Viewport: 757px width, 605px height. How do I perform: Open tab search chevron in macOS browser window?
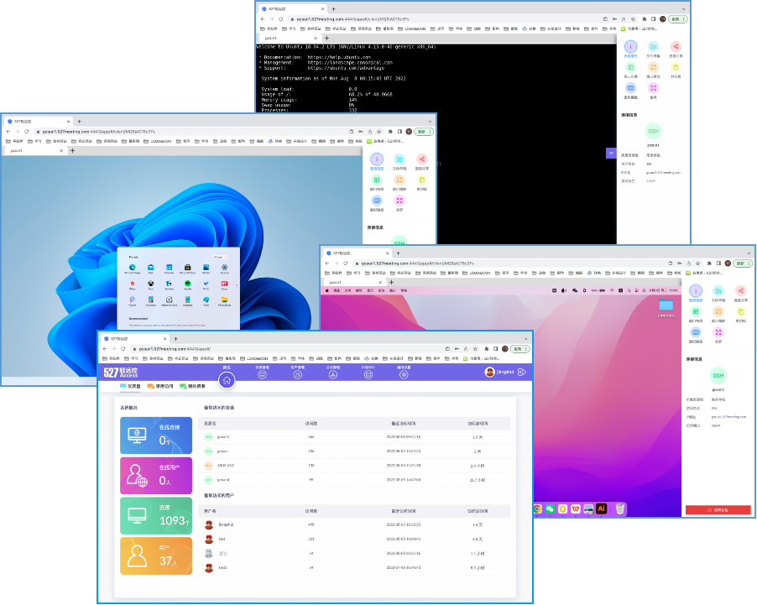[749, 253]
